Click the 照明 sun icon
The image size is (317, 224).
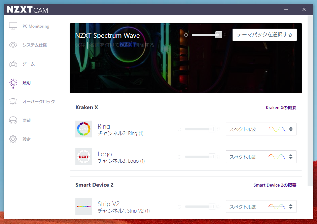[13, 83]
